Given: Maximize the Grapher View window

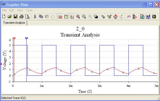Looking at the screenshot, I should pos(151,5).
